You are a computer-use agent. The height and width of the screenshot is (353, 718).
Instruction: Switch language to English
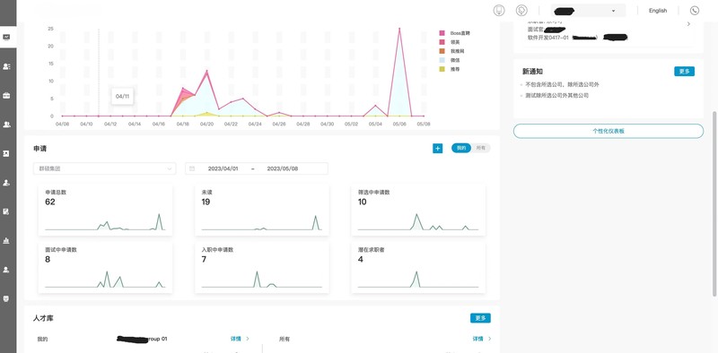tap(658, 11)
